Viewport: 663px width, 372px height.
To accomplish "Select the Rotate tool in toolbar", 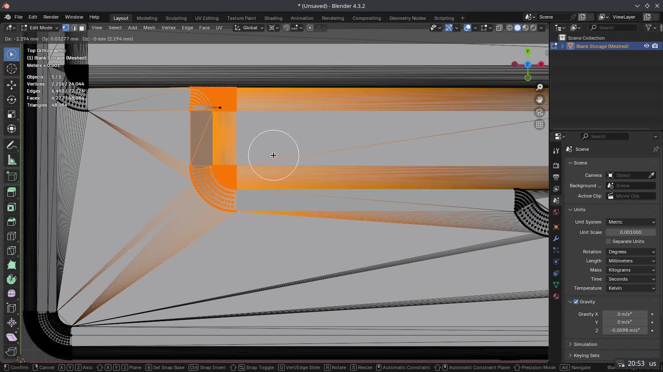I will [x=12, y=100].
